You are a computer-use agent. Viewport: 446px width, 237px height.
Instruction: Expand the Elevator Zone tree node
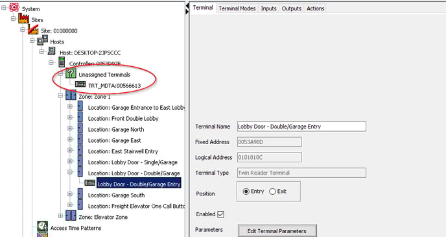click(x=60, y=216)
